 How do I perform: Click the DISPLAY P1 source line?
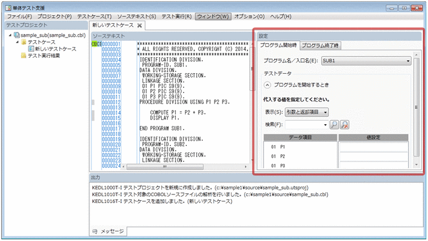[x=164, y=118]
